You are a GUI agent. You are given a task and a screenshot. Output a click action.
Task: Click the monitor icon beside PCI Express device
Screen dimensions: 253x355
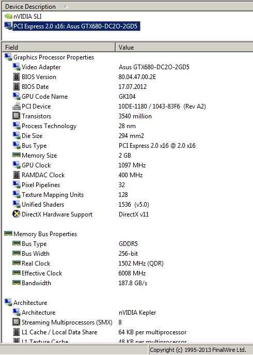8,26
